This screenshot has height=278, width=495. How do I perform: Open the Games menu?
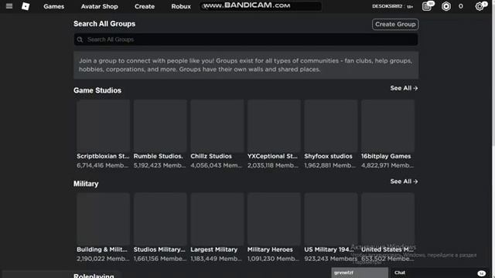coord(53,6)
